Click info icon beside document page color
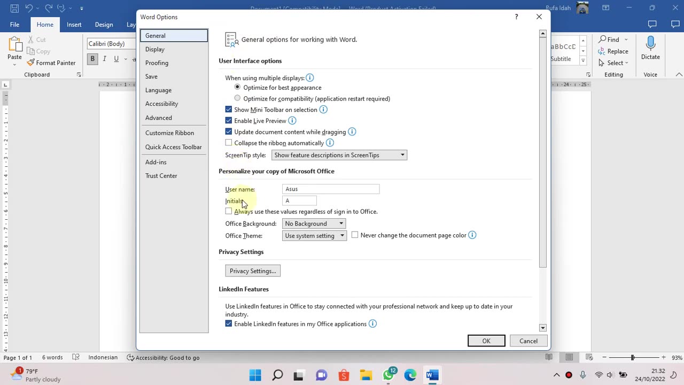 tap(472, 235)
